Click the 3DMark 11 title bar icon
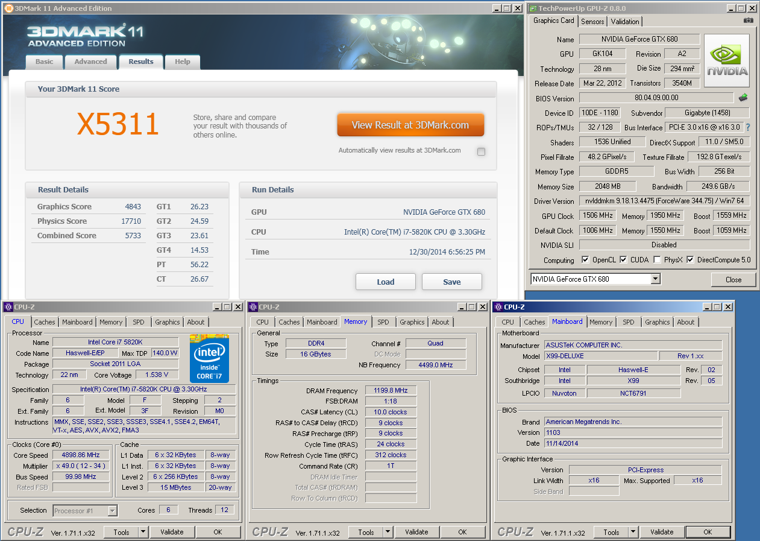This screenshot has width=760, height=541. (x=8, y=8)
